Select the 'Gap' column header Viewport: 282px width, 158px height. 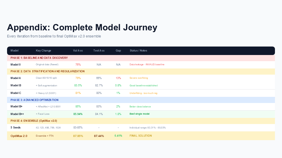118,51
